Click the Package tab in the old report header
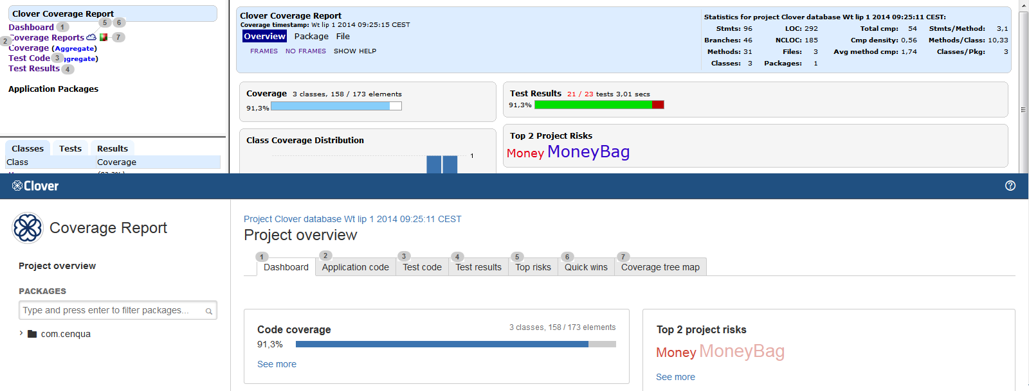This screenshot has width=1029, height=391. [x=311, y=37]
